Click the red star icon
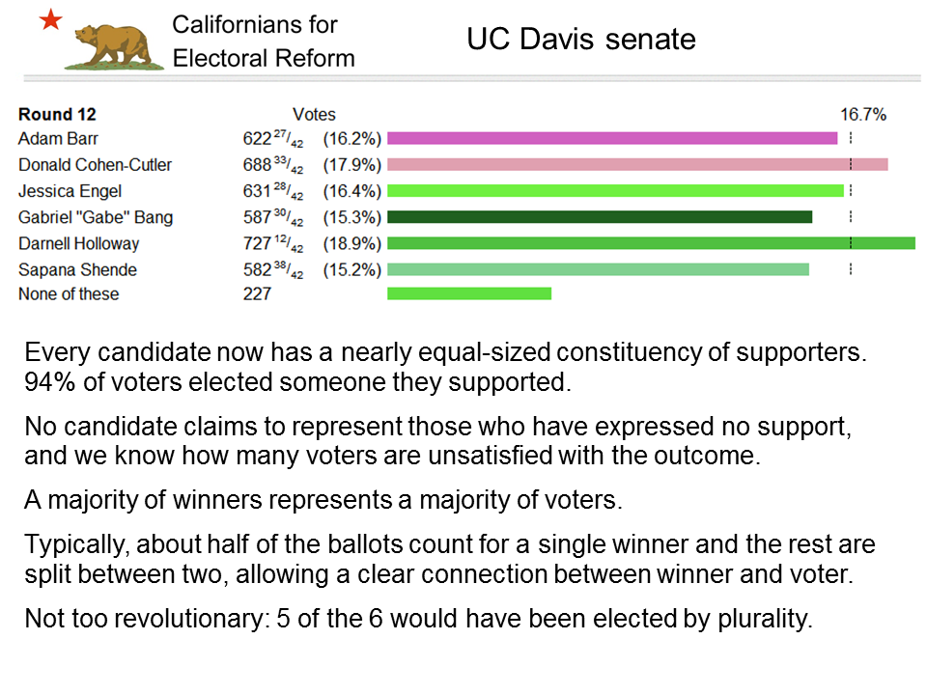Viewport: 927px width, 695px height. (51, 20)
